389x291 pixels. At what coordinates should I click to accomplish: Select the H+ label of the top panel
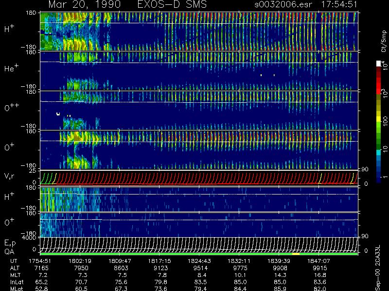pos(9,29)
